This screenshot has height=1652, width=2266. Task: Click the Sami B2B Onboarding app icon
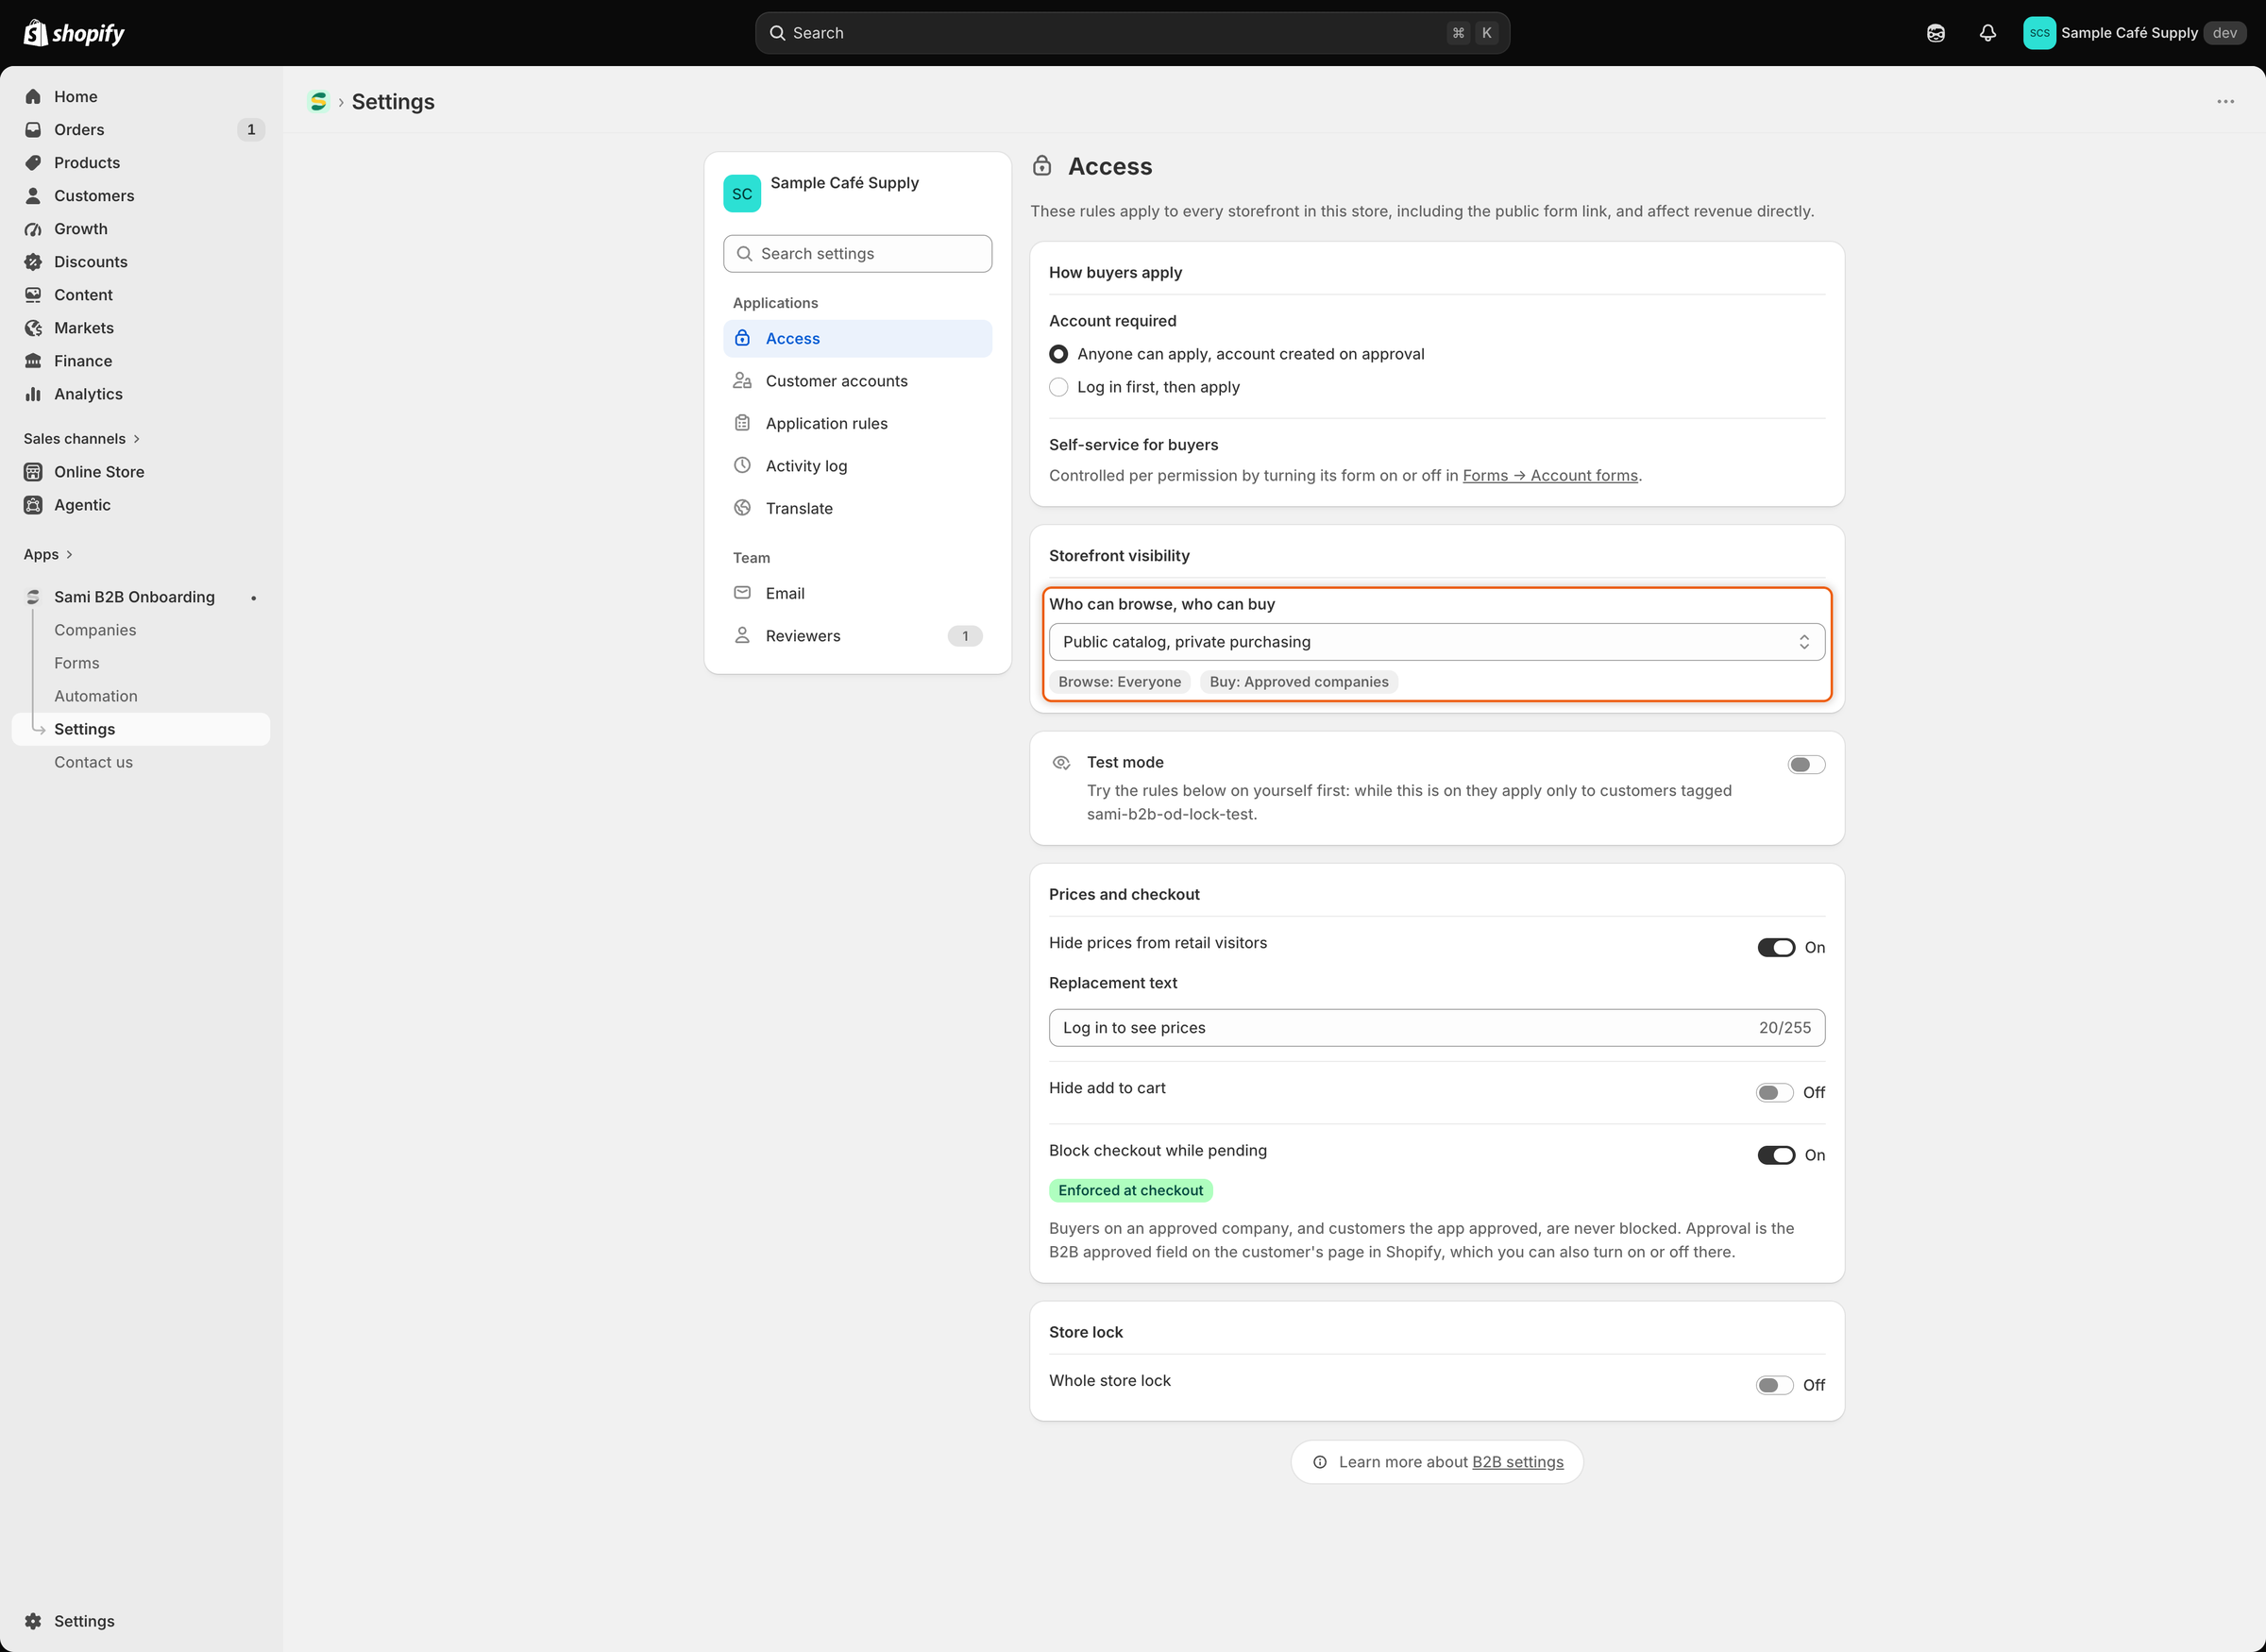point(33,596)
